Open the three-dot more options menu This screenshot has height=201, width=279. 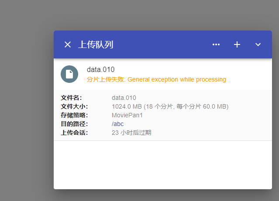(216, 44)
